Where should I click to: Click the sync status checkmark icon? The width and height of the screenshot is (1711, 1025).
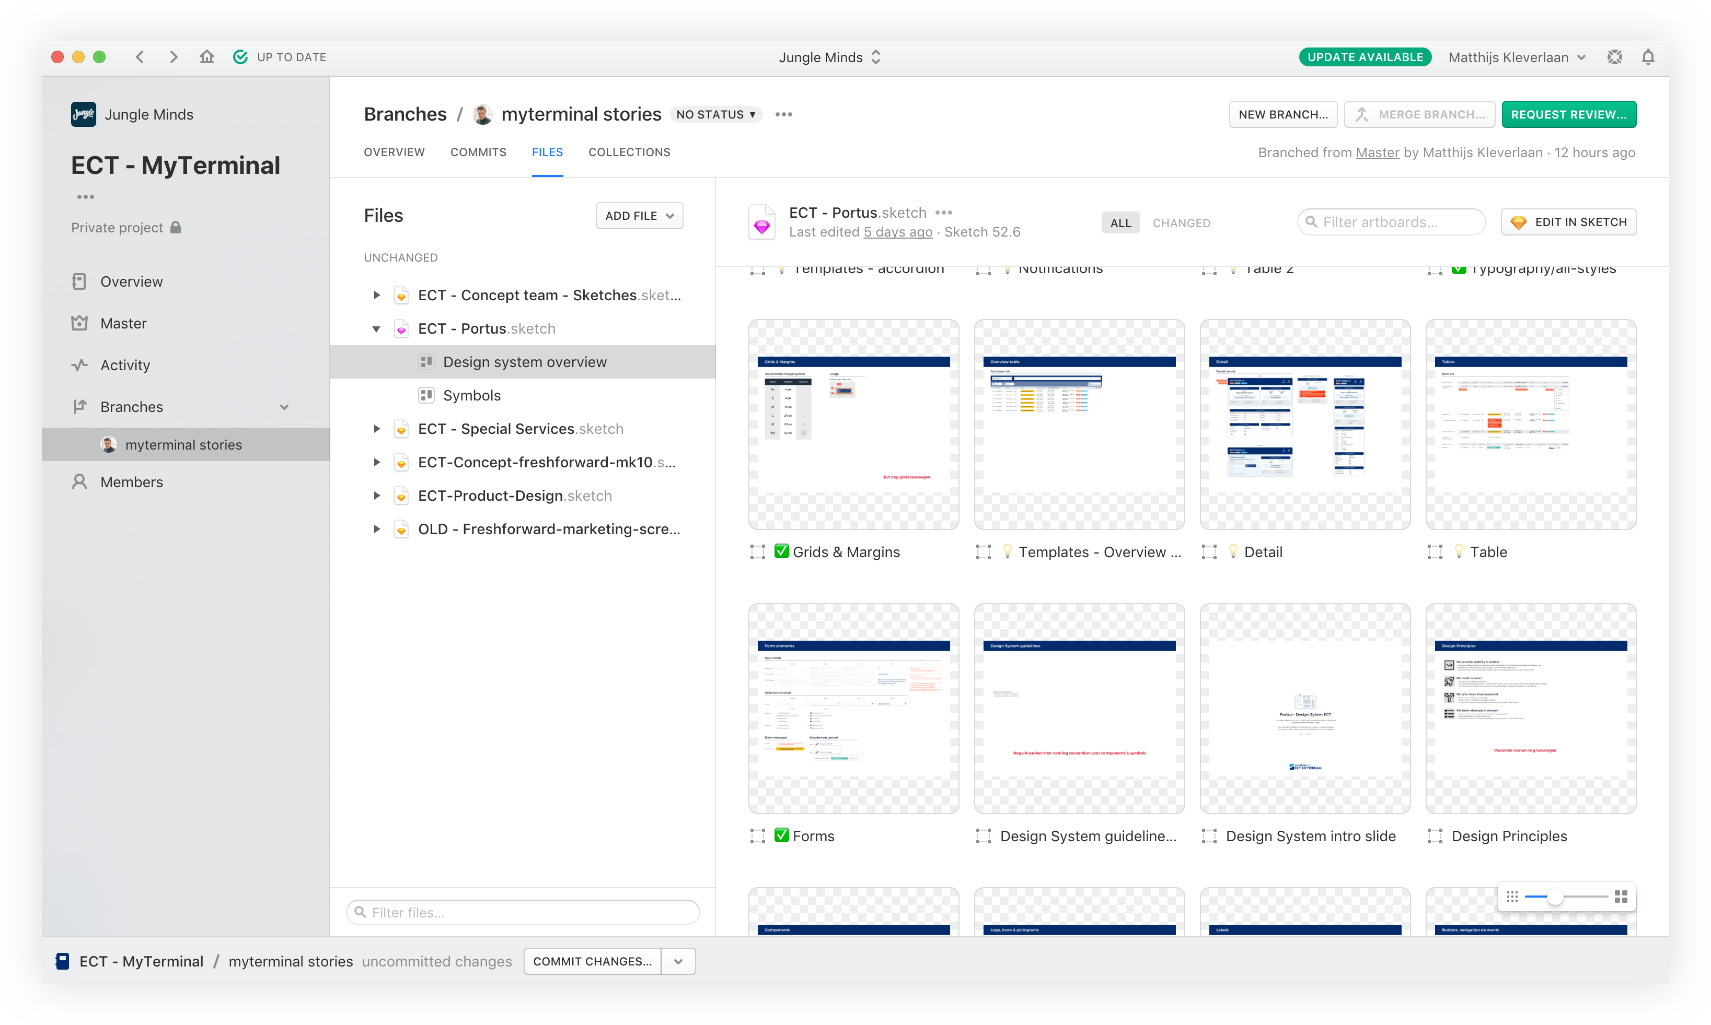click(240, 57)
